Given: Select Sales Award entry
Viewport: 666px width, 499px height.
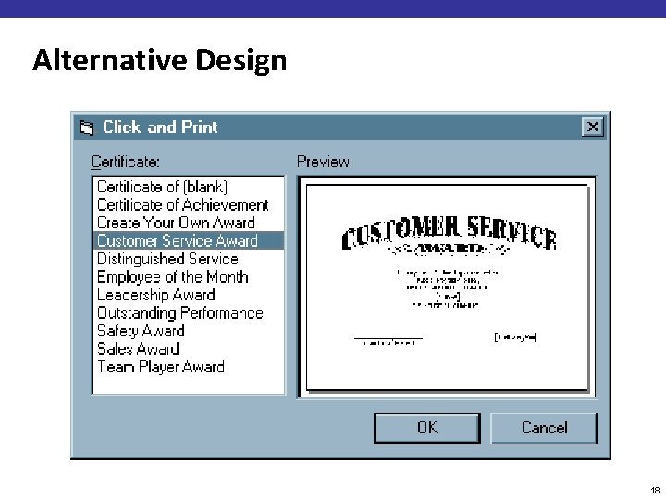Looking at the screenshot, I should point(189,348).
